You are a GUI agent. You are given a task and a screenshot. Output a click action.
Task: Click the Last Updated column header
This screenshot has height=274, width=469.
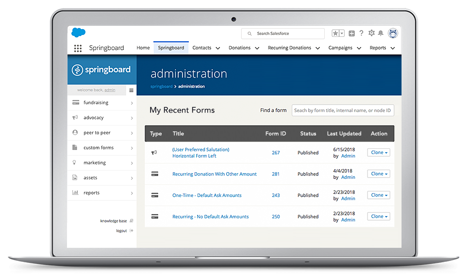pyautogui.click(x=344, y=133)
